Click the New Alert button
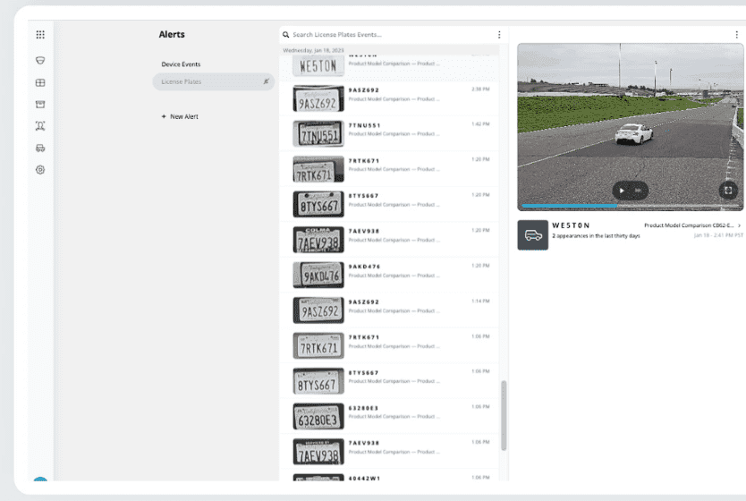This screenshot has width=746, height=501. click(x=180, y=116)
